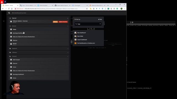The height and width of the screenshot is (99, 177).
Task: Click New folder link
Action: click(80, 36)
